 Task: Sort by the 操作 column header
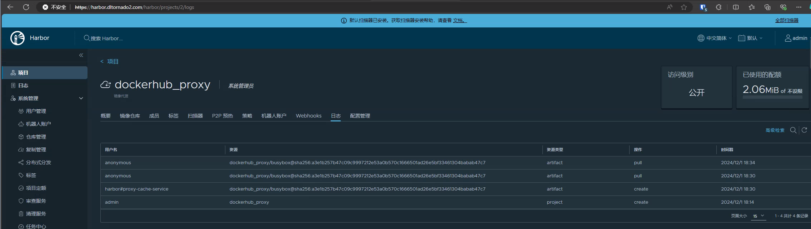(x=638, y=150)
